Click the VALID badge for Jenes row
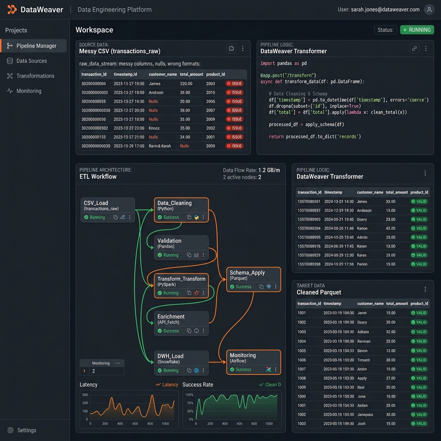The image size is (441, 441). 419,202
